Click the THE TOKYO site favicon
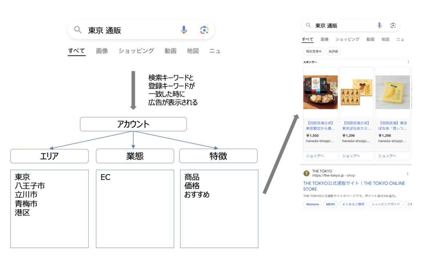Image resolution: width=436 pixels, height=257 pixels. [306, 173]
